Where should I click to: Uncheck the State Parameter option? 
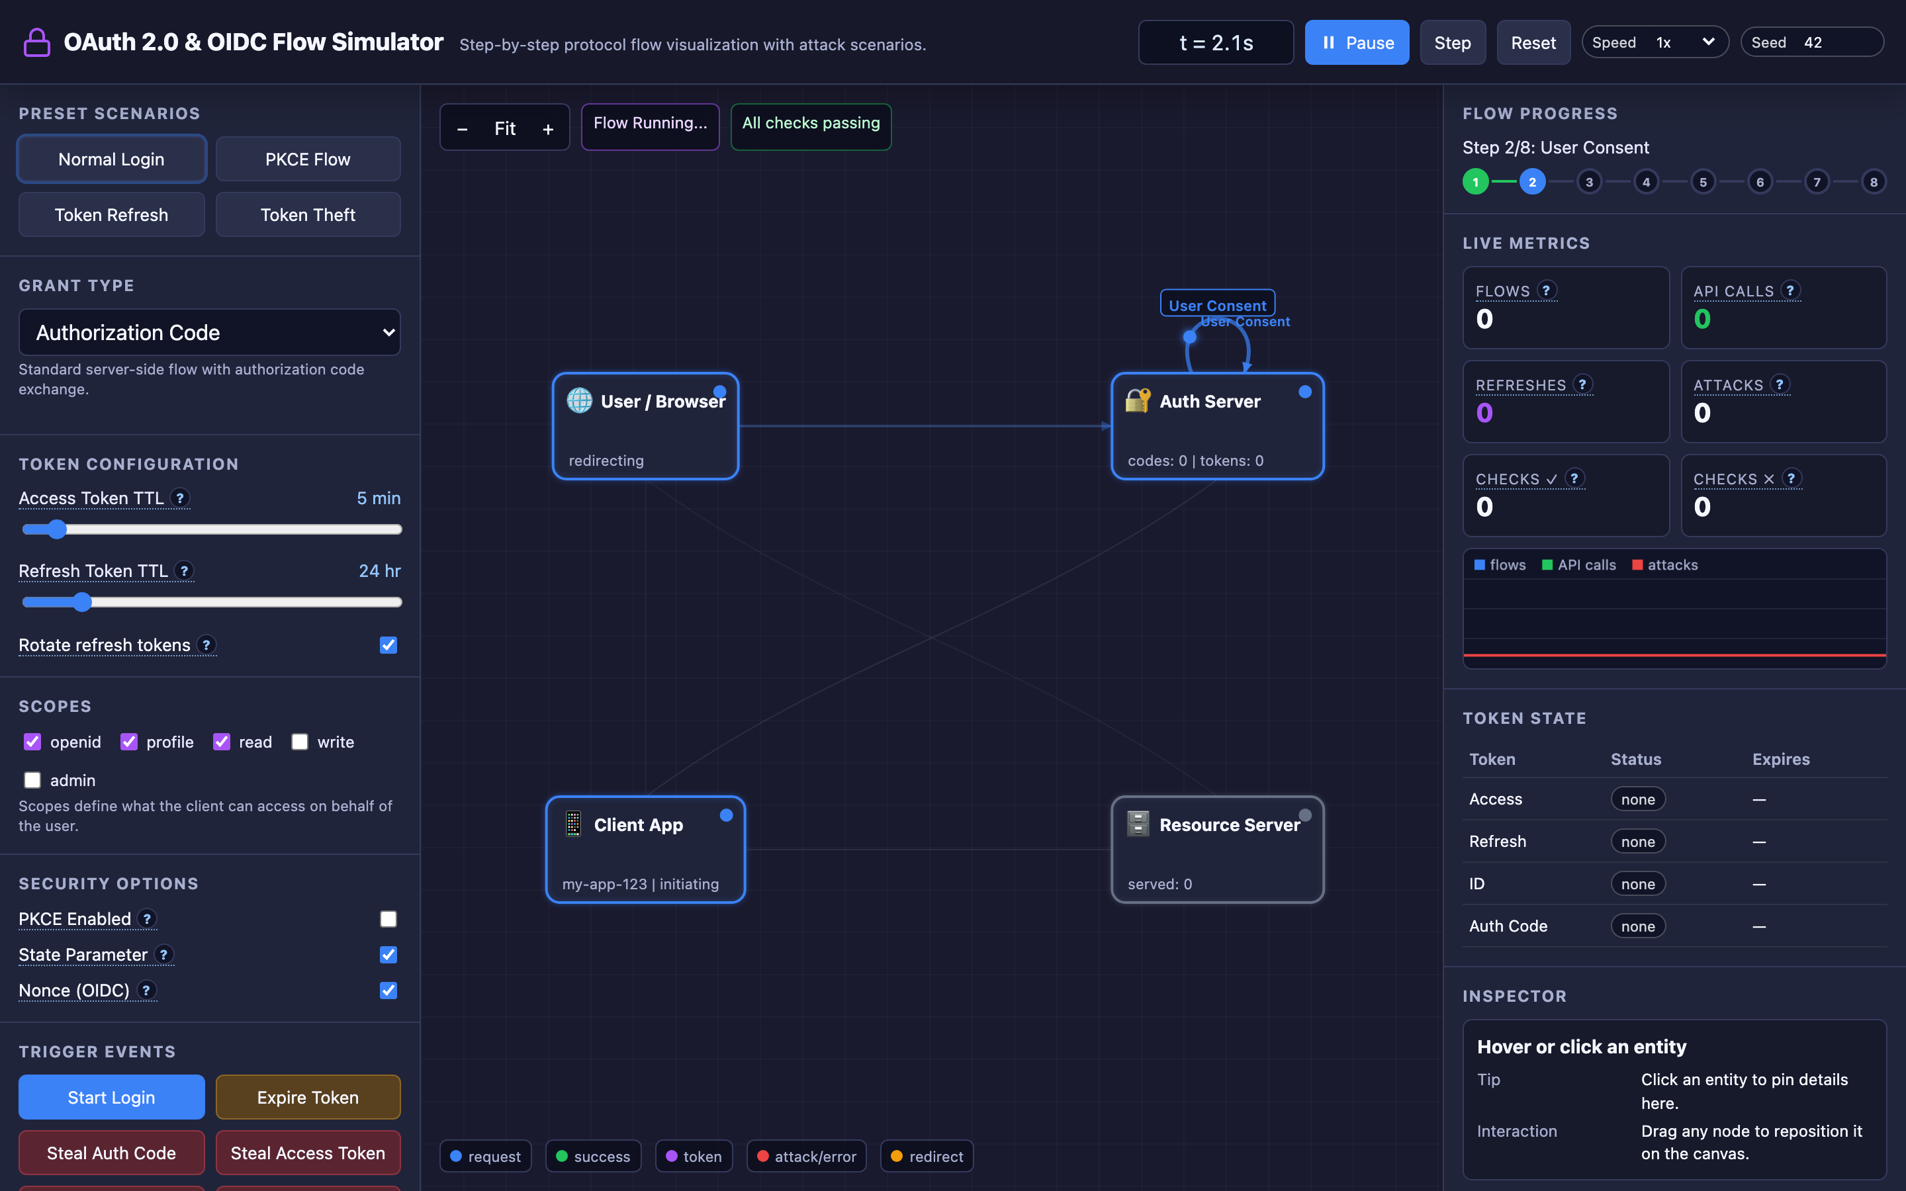coord(388,954)
